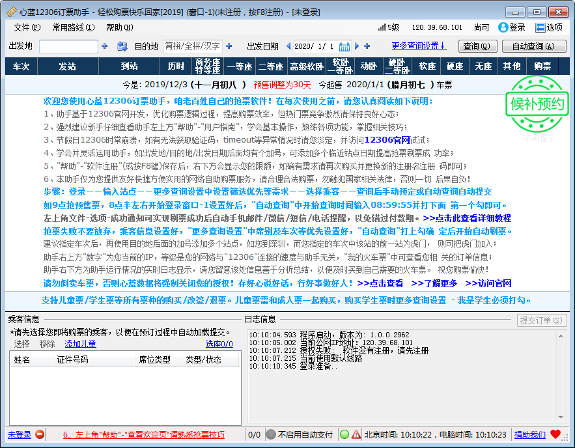Open 选项 settings icon
Viewport: 575px width, 448px height.
[540, 27]
